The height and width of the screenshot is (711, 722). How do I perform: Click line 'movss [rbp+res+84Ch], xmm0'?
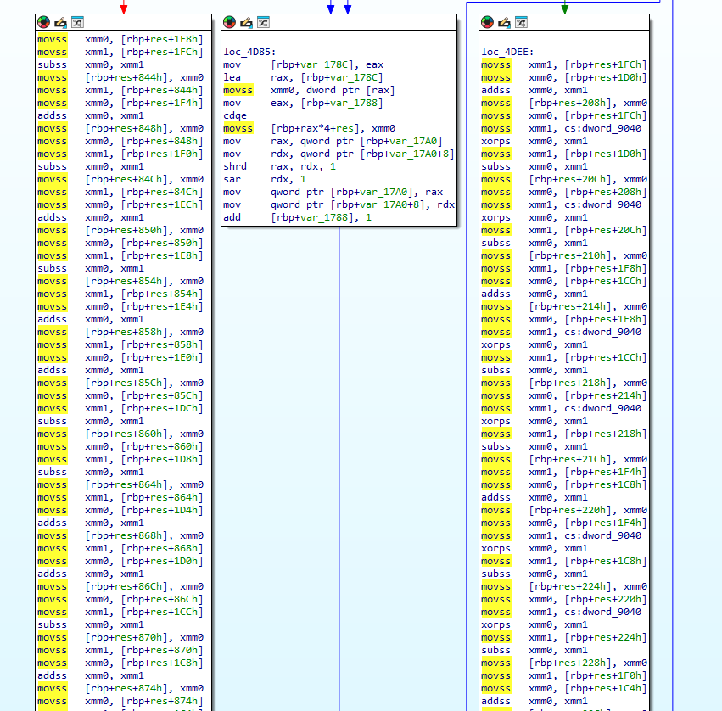pos(120,180)
